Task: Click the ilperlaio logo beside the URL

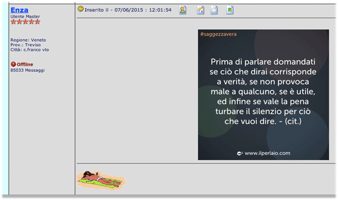Action: tap(240, 153)
